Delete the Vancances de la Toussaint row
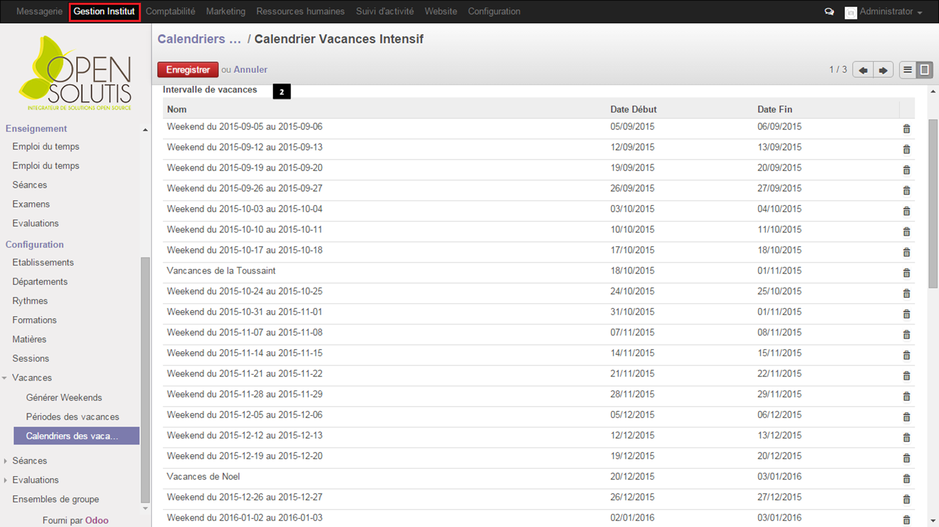 click(906, 273)
